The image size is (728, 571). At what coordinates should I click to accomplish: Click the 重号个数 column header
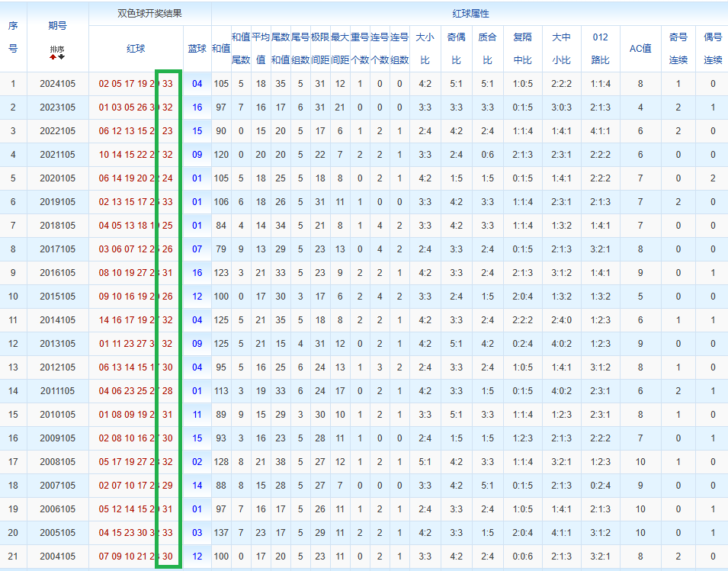click(x=360, y=48)
